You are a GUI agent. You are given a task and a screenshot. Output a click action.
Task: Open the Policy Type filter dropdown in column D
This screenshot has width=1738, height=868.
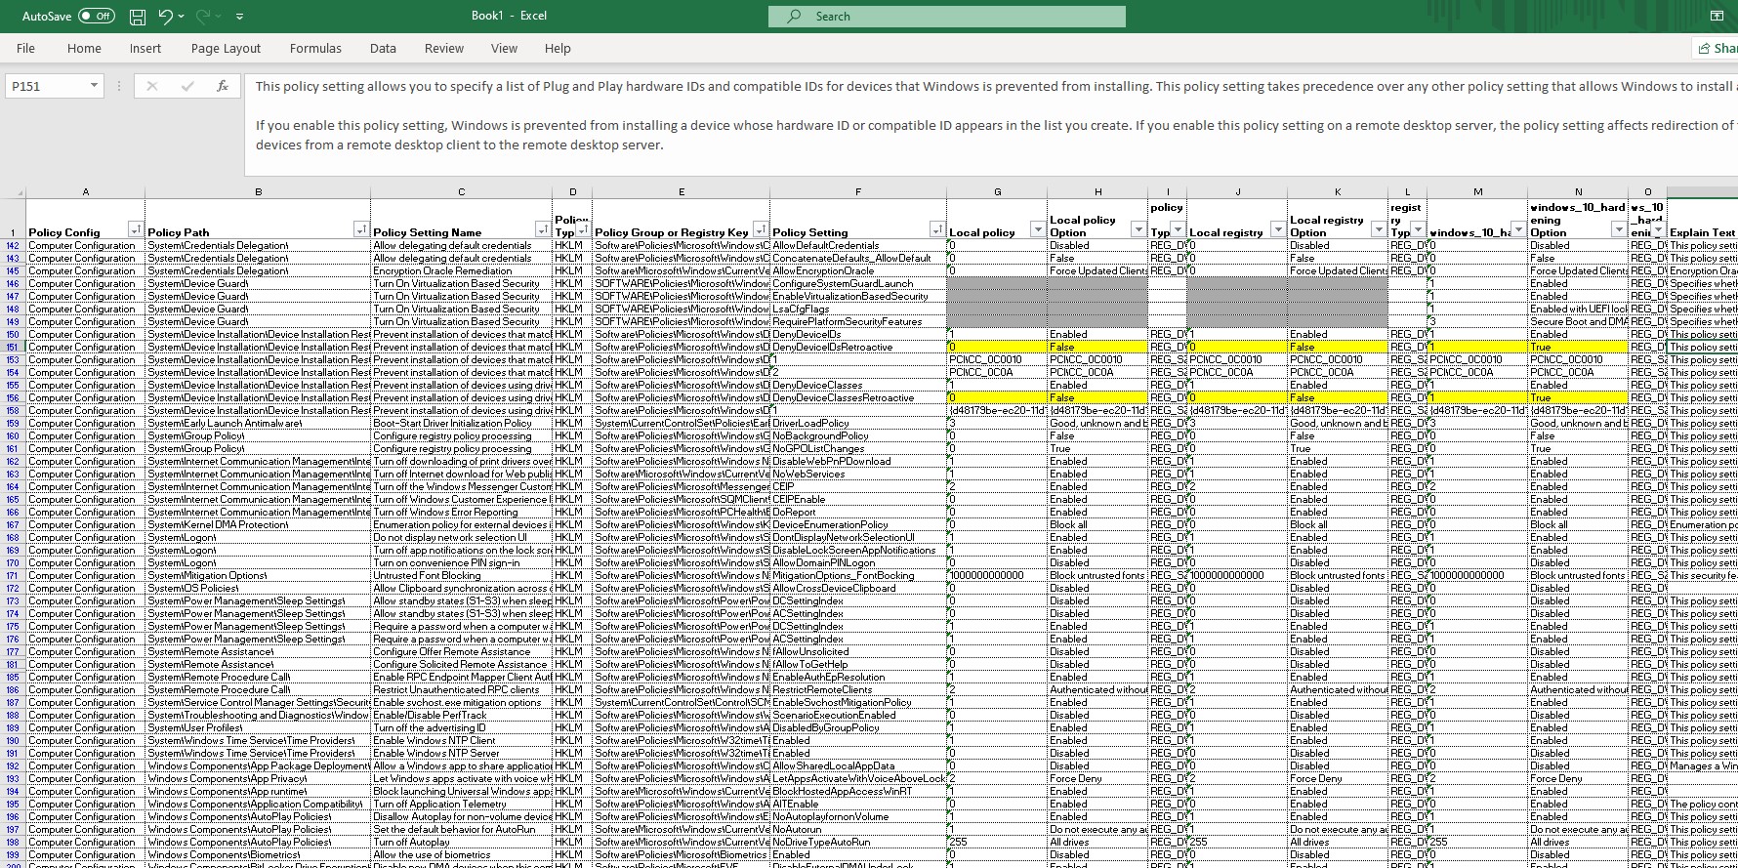point(582,229)
